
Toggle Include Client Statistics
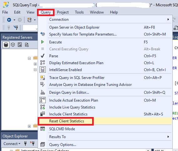[x=105, y=114]
